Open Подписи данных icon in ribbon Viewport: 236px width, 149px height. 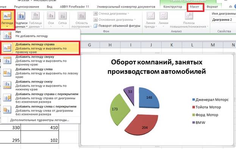point(21,15)
